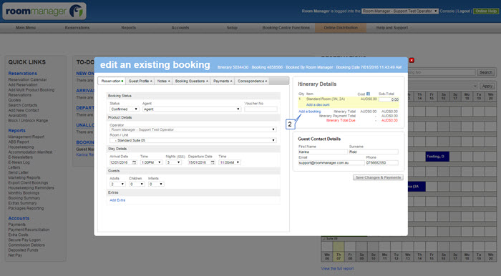Image resolution: width=501 pixels, height=276 pixels.
Task: Open the Status dropdown showing Confirmed
Action: point(125,109)
